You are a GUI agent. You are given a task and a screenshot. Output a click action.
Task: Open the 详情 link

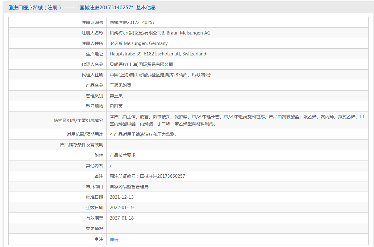[x=114, y=240]
